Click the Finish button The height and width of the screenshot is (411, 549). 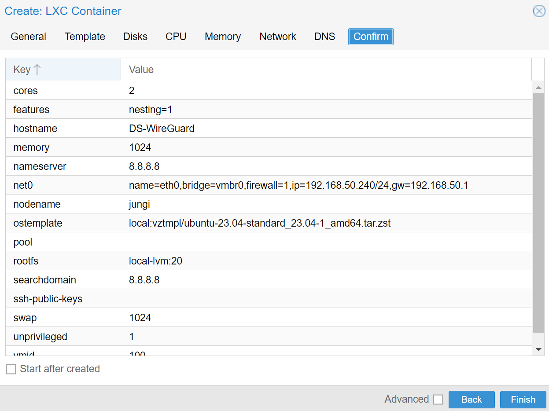click(523, 400)
